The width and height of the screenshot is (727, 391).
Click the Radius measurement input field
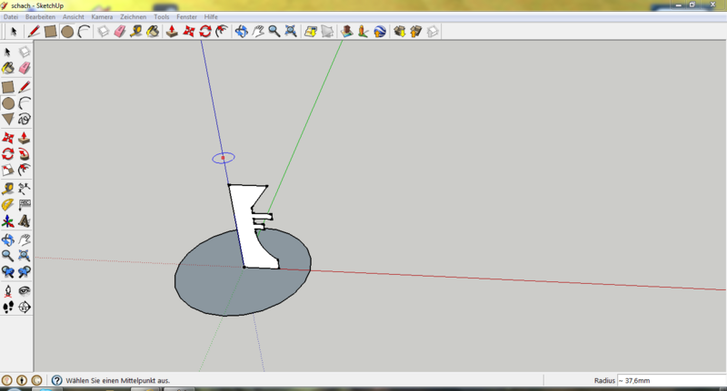click(x=670, y=381)
